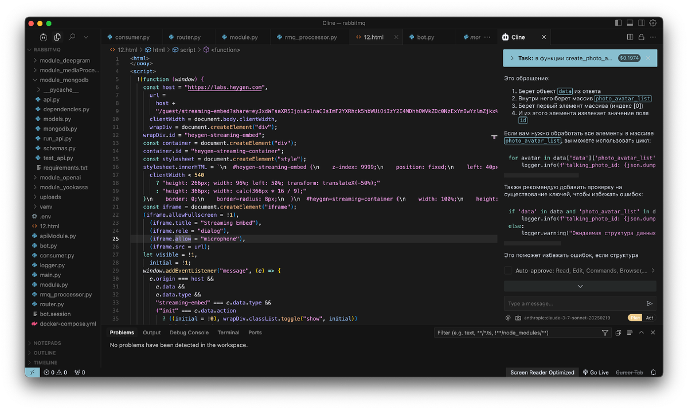This screenshot has width=688, height=410.
Task: Send the message with arrow icon
Action: [650, 303]
